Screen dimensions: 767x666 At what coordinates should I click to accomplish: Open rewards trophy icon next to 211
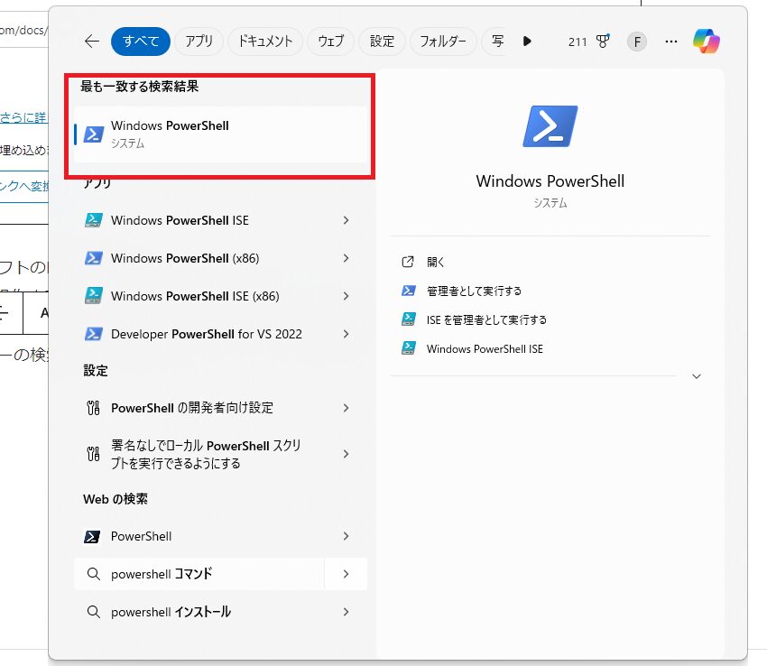click(603, 42)
